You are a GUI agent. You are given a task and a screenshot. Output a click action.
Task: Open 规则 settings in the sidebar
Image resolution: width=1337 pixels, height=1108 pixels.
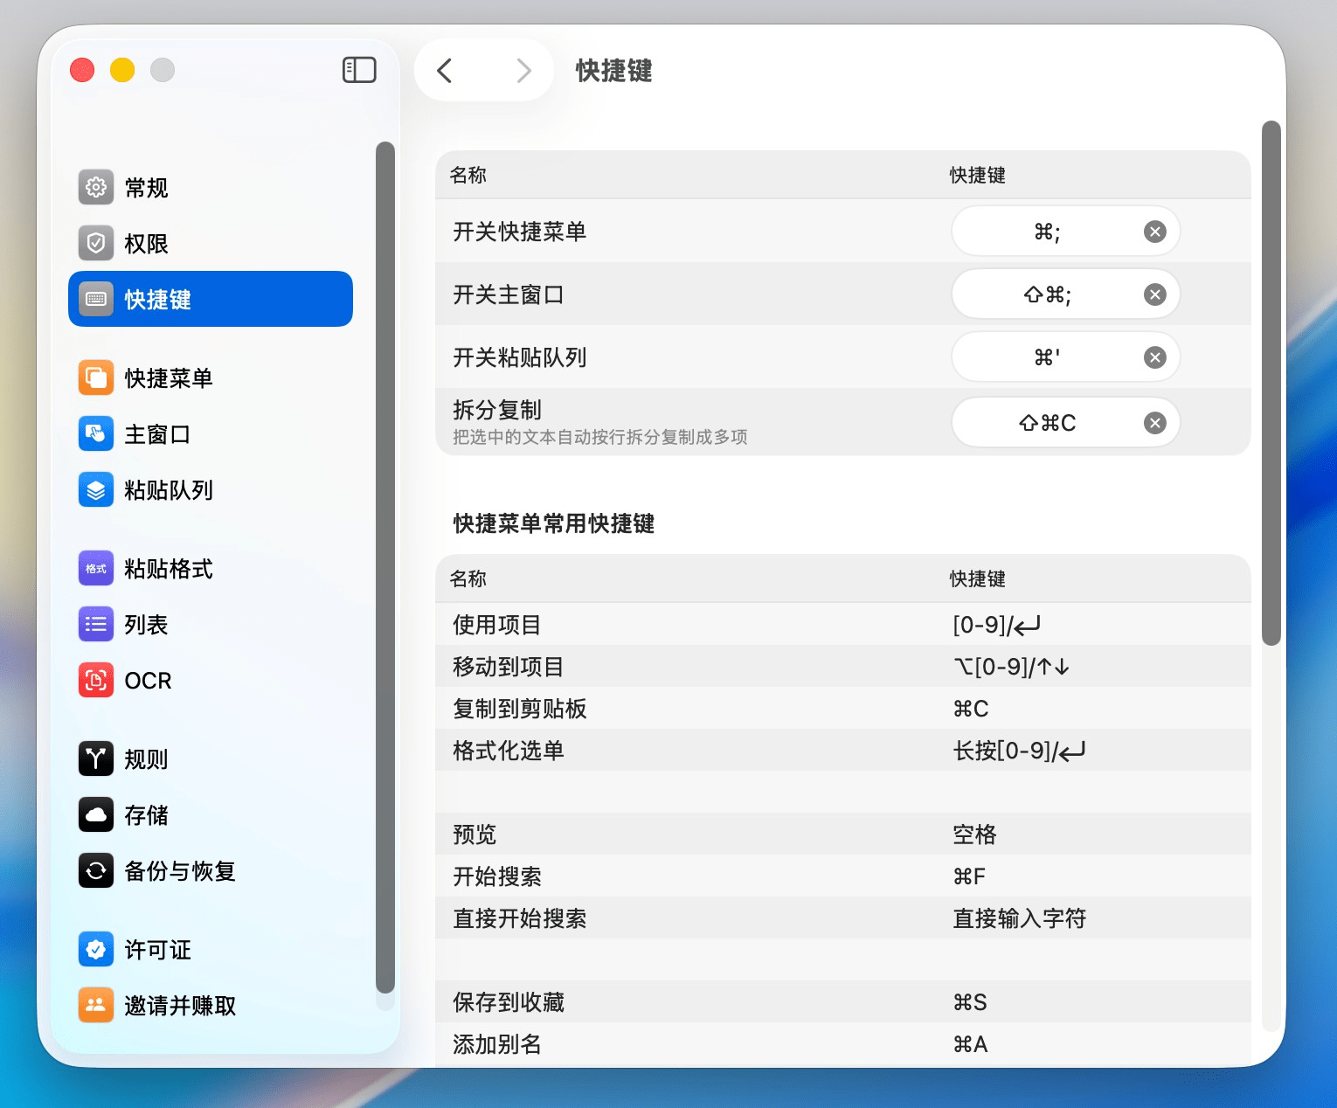coord(146,759)
